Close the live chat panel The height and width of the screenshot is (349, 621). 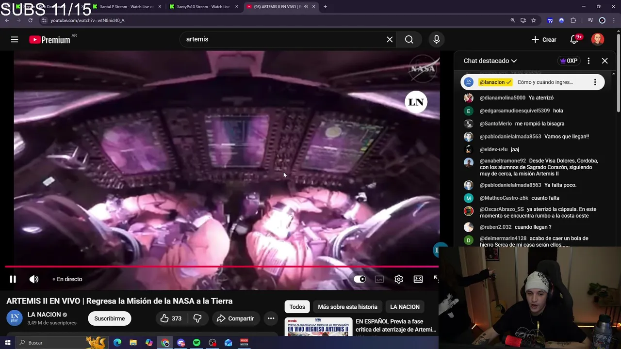[605, 61]
